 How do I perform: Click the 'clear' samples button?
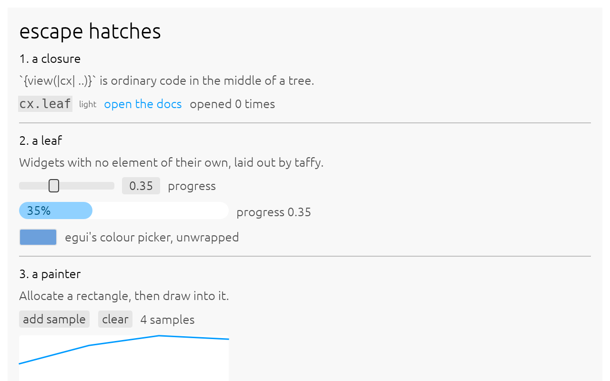pos(115,319)
